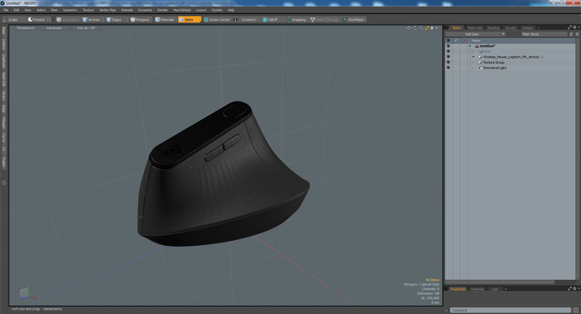Screen dimensions: 581x314
Task: Click the F filter button
Action: click(577, 34)
